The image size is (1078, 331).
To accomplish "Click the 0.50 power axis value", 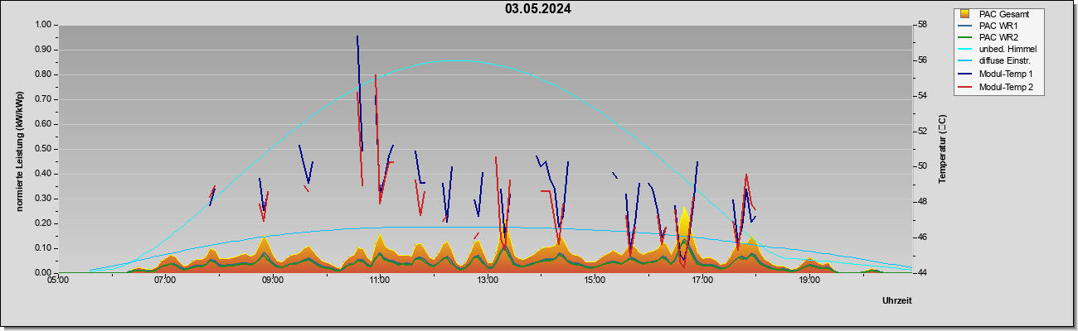I will tap(42, 149).
